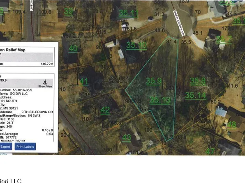Click owner name GG DW LLC
245x183 pixels.
click(18, 94)
